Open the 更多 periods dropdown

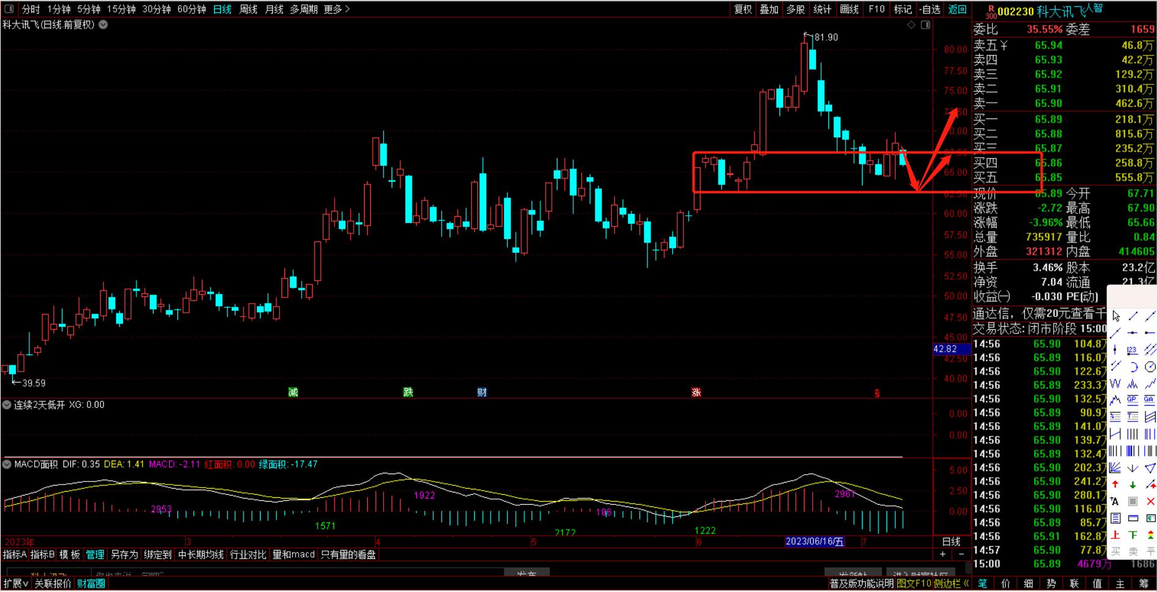337,9
